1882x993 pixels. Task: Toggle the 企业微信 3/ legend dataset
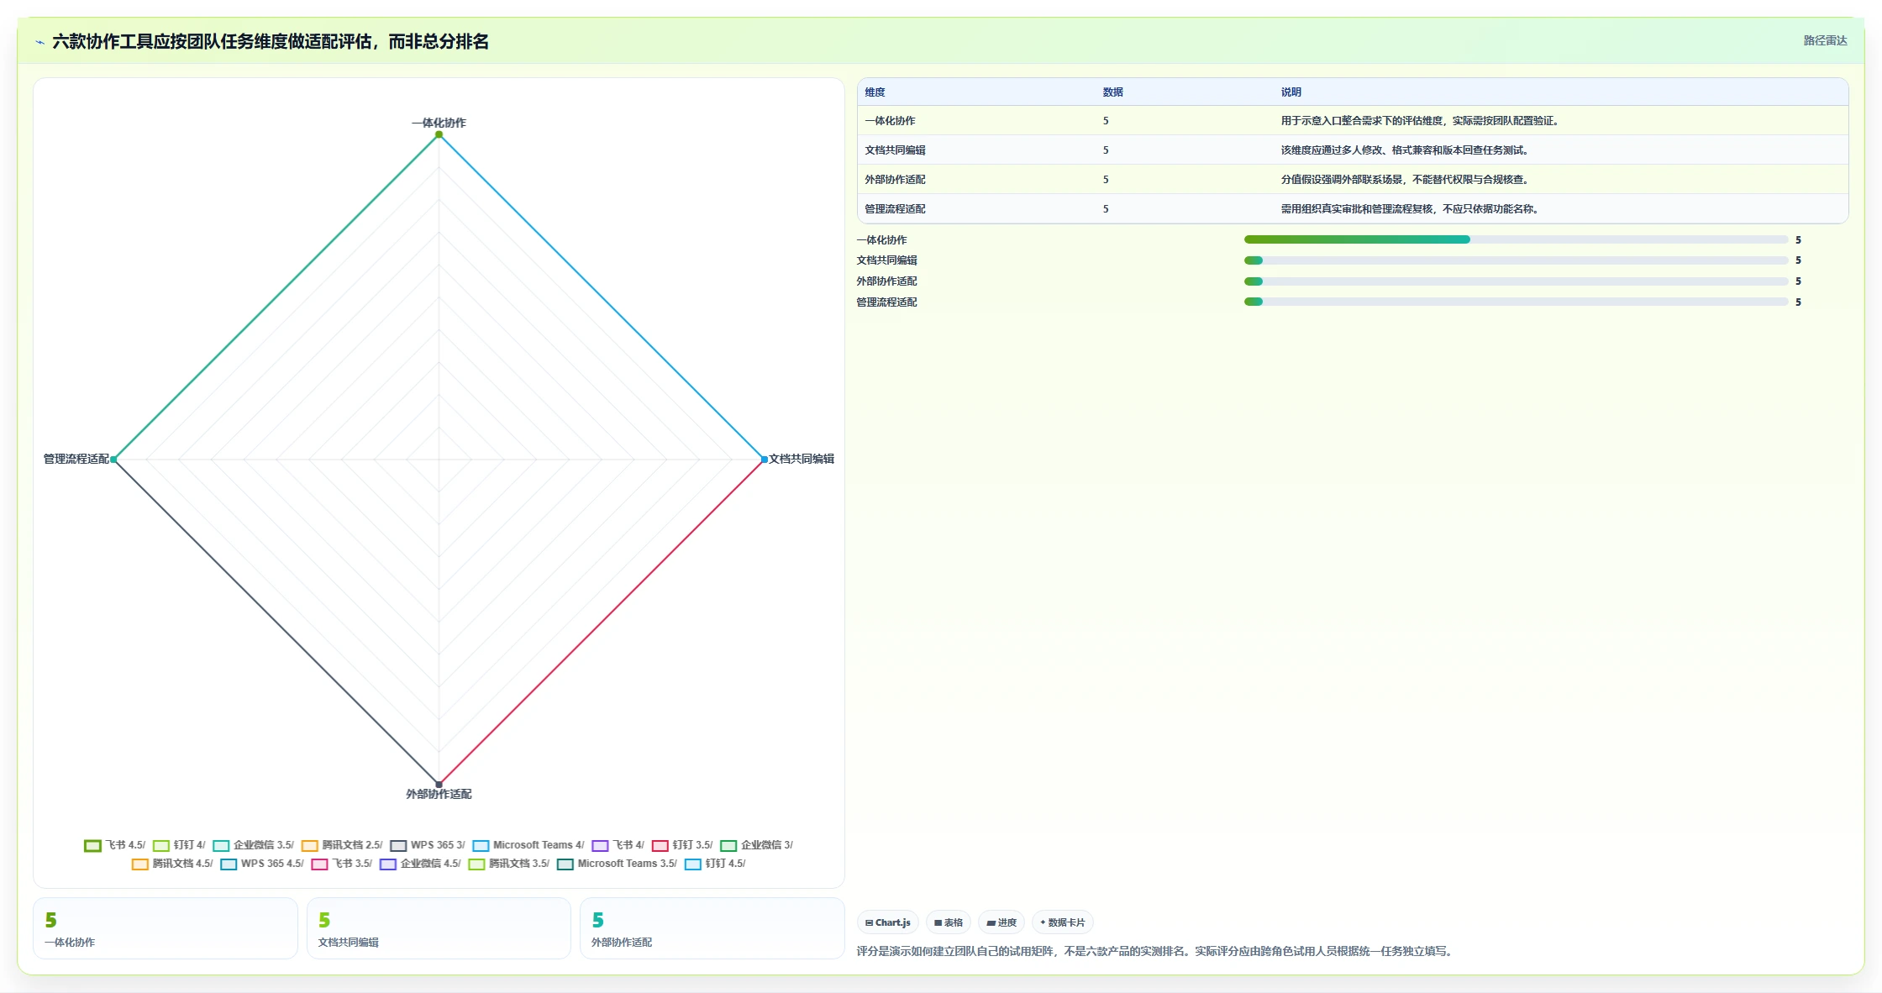pyautogui.click(x=756, y=845)
